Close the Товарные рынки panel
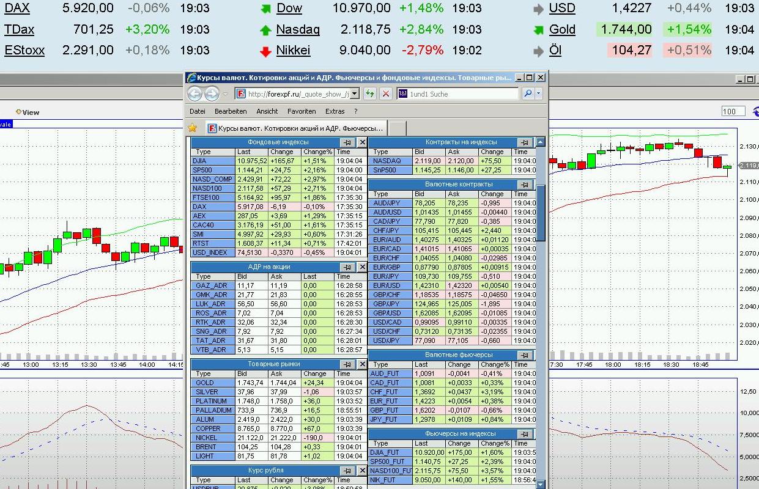This screenshot has width=759, height=489. point(362,364)
